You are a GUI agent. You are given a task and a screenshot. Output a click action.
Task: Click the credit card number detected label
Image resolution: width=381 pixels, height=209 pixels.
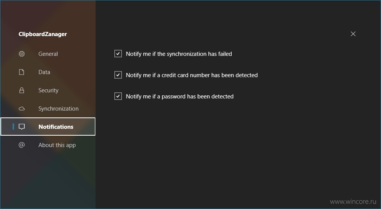(x=192, y=75)
